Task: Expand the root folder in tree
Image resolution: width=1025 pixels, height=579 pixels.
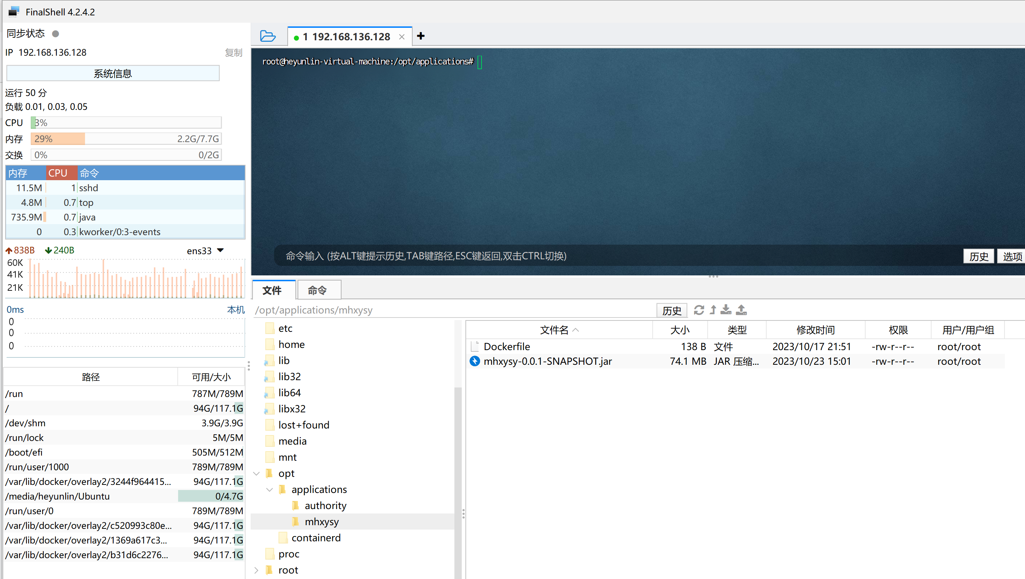Action: pyautogui.click(x=257, y=570)
